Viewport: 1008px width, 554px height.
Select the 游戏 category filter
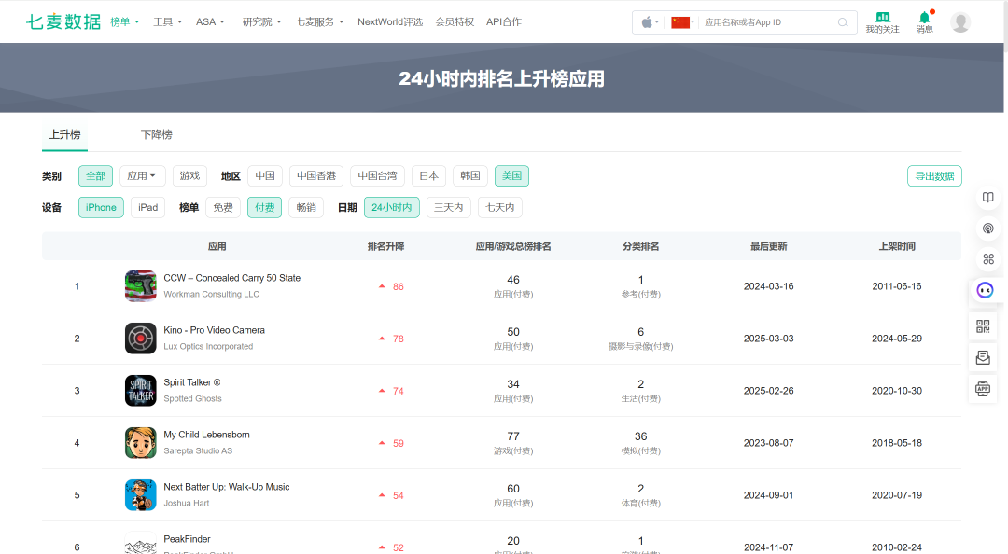(x=189, y=175)
